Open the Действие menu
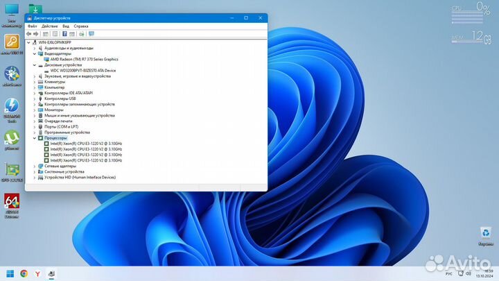The height and width of the screenshot is (281, 499). click(x=50, y=26)
